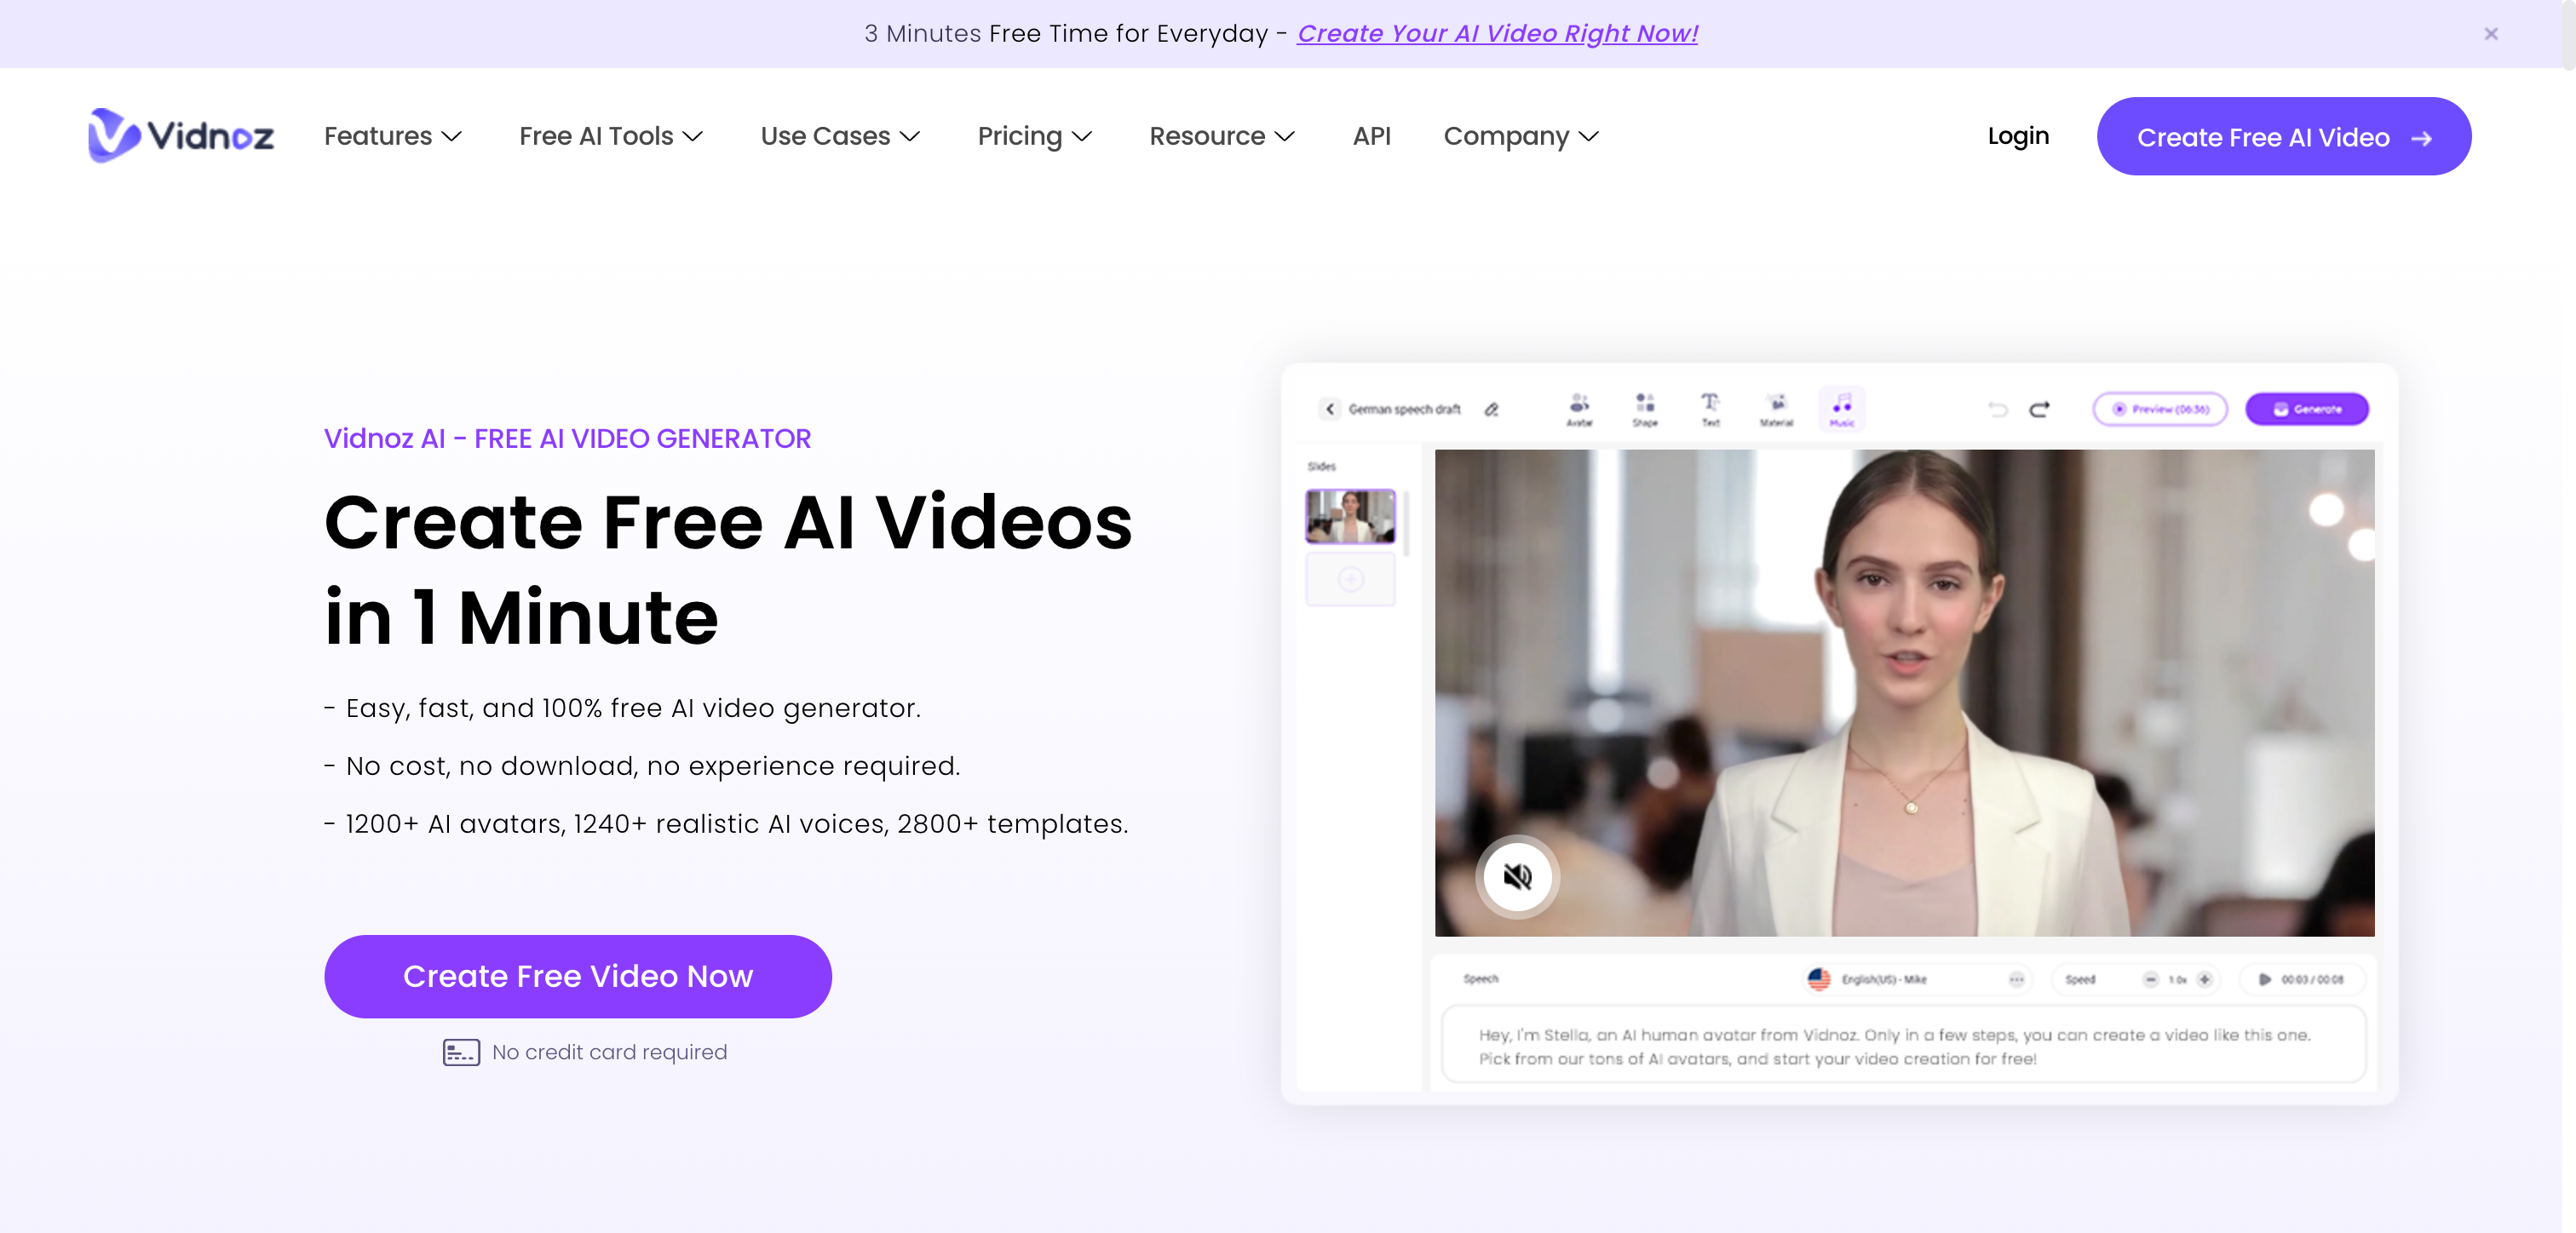Image resolution: width=2576 pixels, height=1233 pixels.
Task: Expand the Features menu
Action: (393, 136)
